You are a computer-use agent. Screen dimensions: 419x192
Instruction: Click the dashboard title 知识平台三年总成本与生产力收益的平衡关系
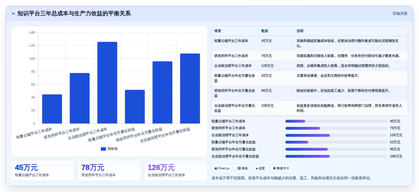point(74,14)
